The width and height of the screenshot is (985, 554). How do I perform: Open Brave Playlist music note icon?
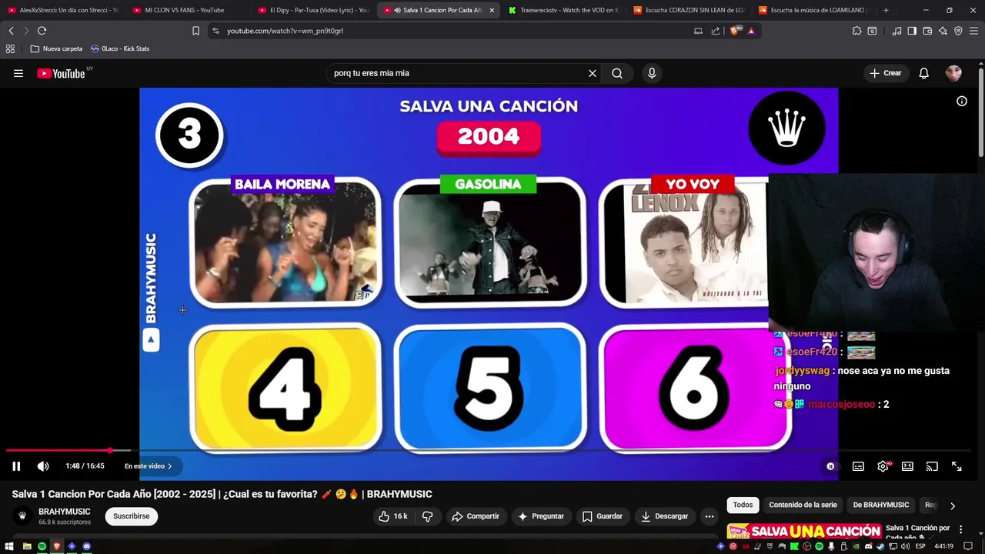coord(897,31)
